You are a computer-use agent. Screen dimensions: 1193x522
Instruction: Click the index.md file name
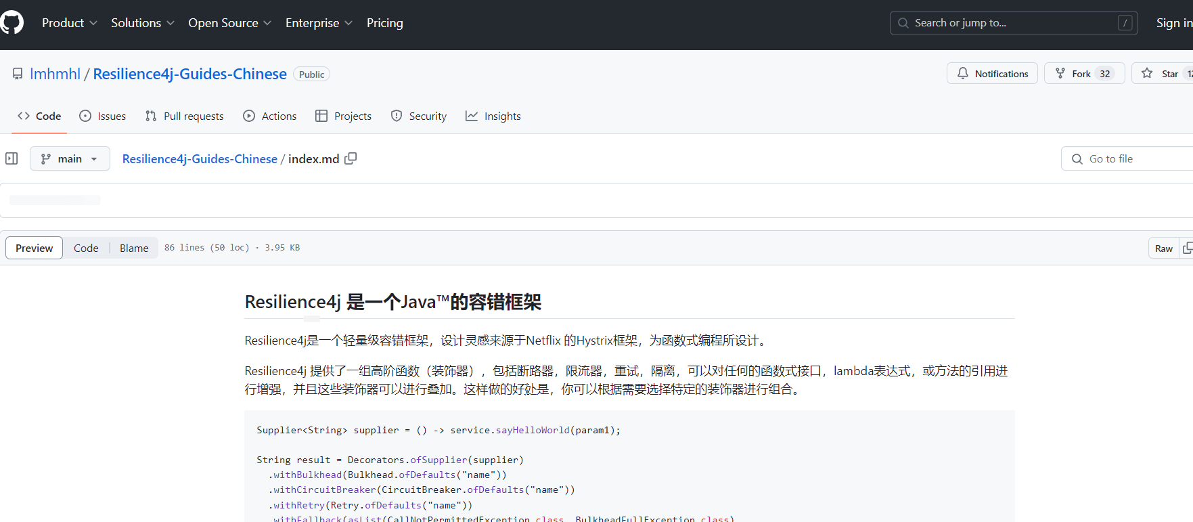(313, 158)
